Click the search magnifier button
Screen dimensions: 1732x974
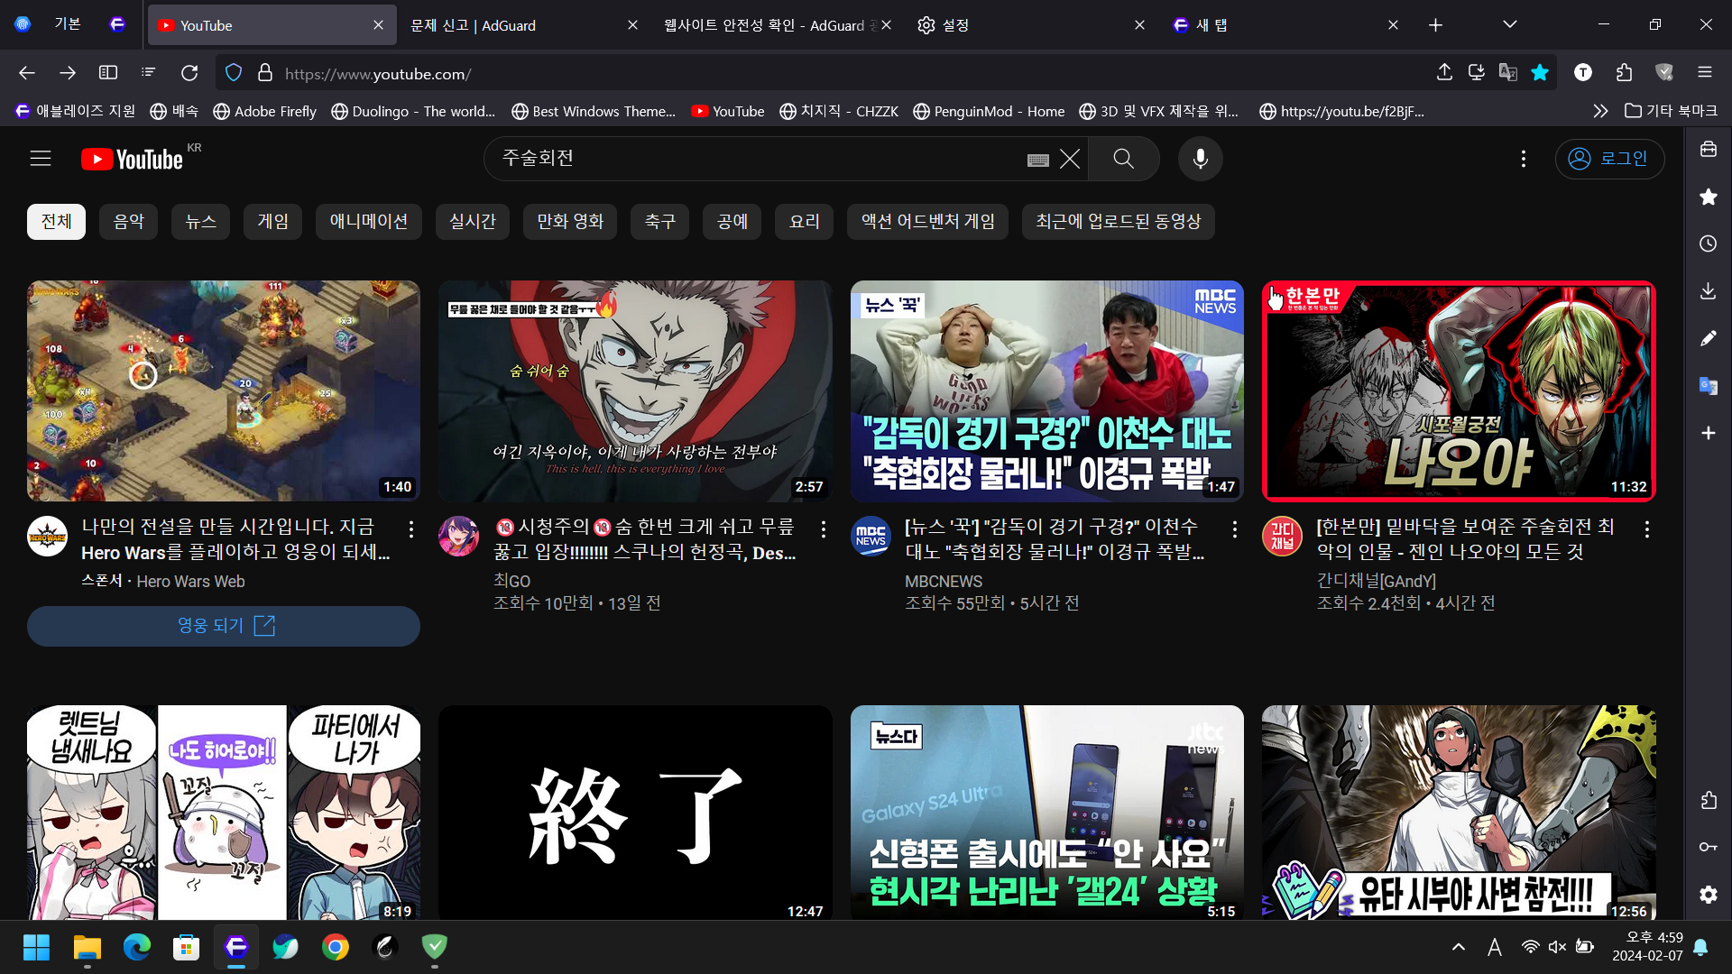click(1123, 159)
